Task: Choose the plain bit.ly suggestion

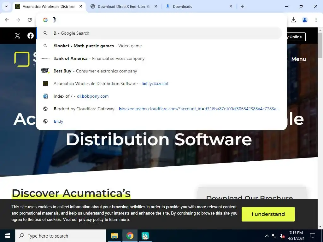Action: [x=159, y=121]
